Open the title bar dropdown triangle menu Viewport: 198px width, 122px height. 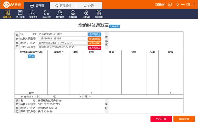pyautogui.click(x=177, y=5)
